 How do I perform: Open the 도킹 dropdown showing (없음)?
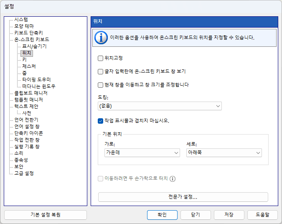[160, 106]
